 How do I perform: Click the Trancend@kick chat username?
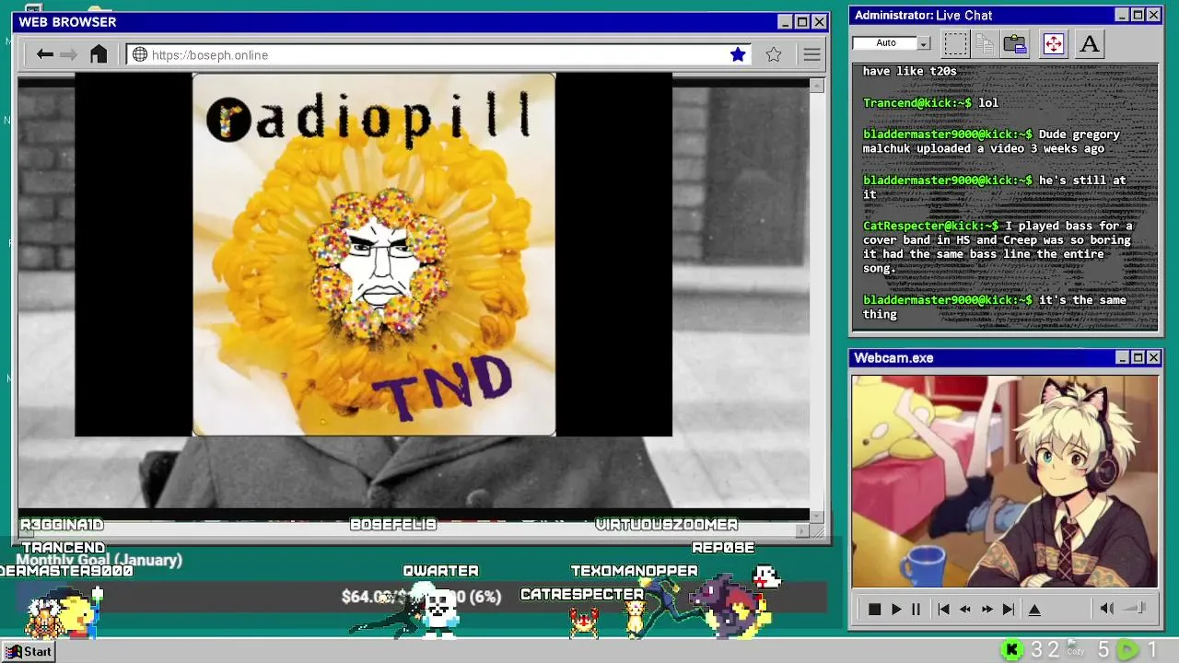pyautogui.click(x=916, y=102)
